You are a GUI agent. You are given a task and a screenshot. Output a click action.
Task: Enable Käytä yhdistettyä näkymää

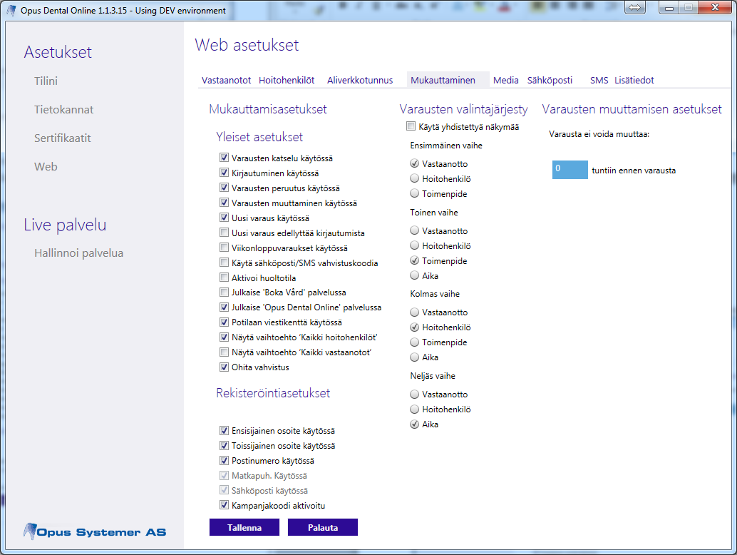(x=411, y=126)
